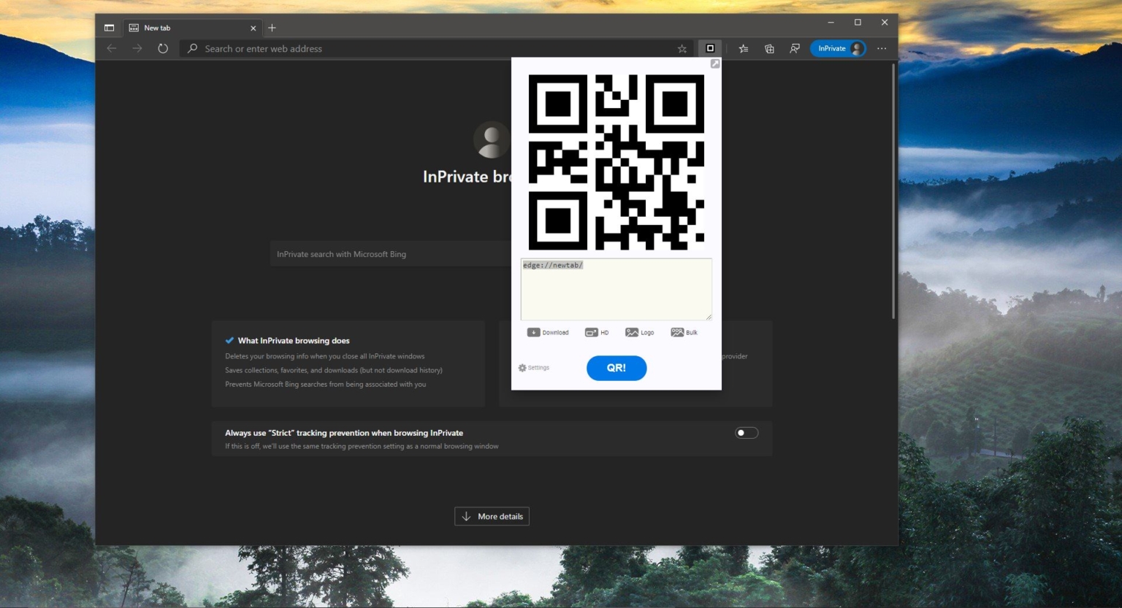Screen dimensions: 1122x608
Task: Send feedback to Microsoft Edge
Action: tap(794, 48)
